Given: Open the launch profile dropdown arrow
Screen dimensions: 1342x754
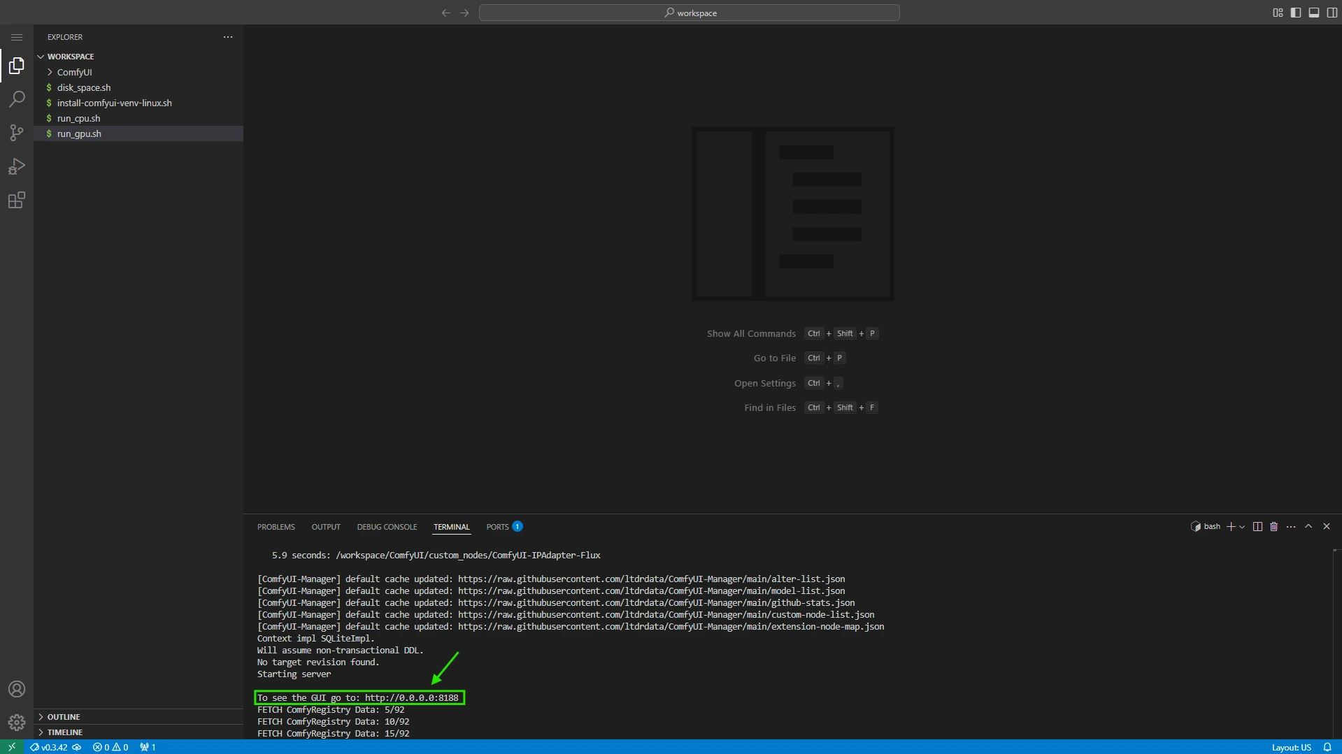Looking at the screenshot, I should (1242, 527).
